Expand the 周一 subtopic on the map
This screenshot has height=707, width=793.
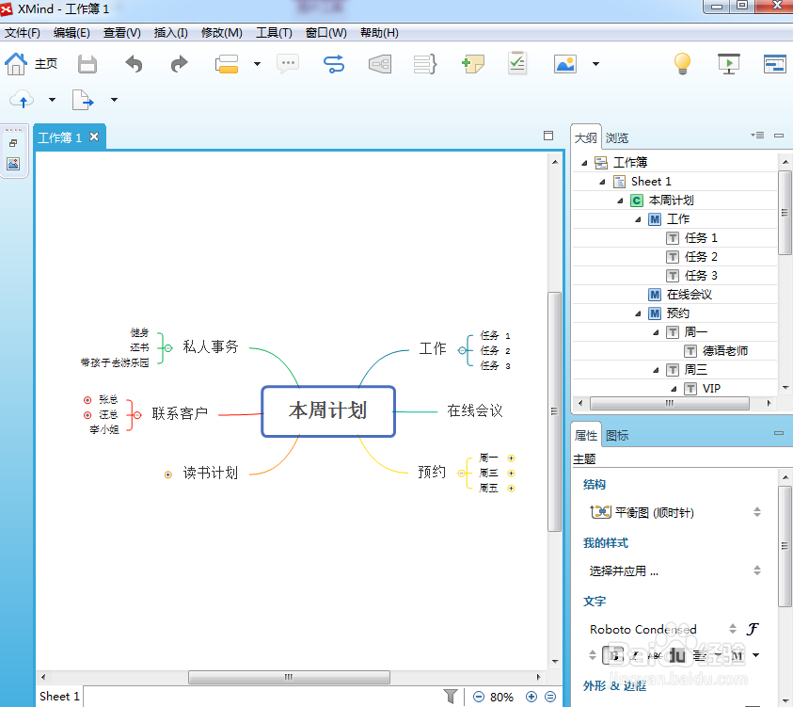[x=512, y=458]
